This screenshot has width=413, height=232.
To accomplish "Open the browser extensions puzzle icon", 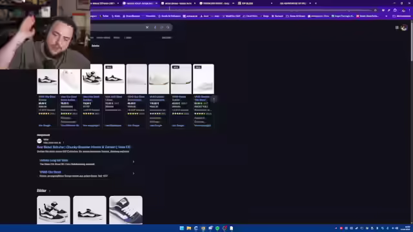I will [x=395, y=10].
